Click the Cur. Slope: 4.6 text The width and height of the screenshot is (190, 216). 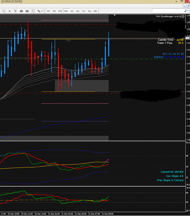[175, 176]
